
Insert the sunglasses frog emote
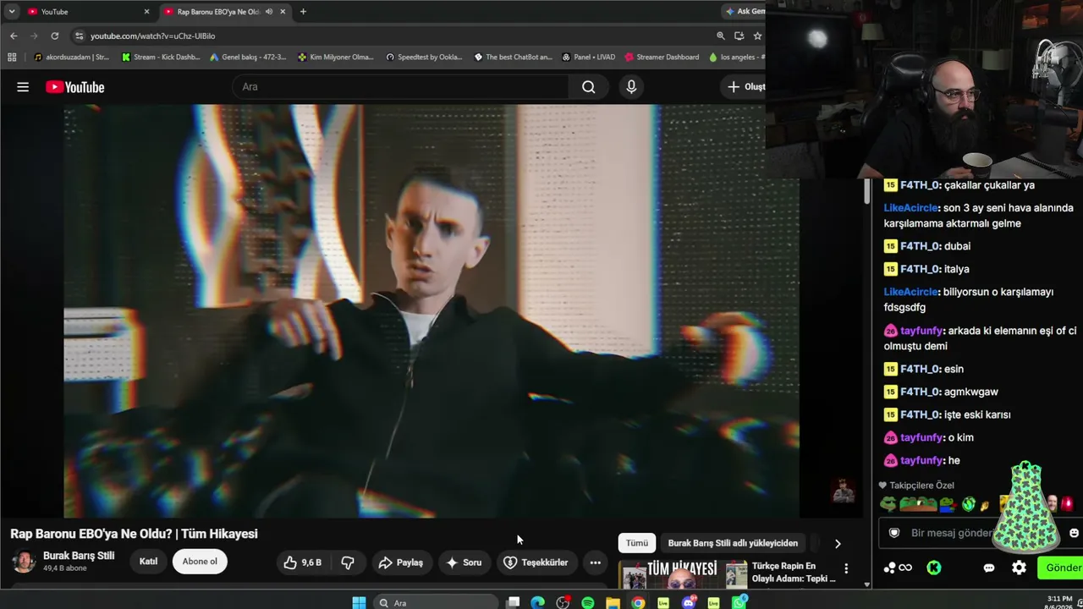click(888, 504)
